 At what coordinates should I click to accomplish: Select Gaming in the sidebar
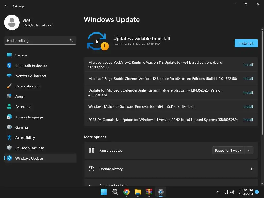[40, 127]
